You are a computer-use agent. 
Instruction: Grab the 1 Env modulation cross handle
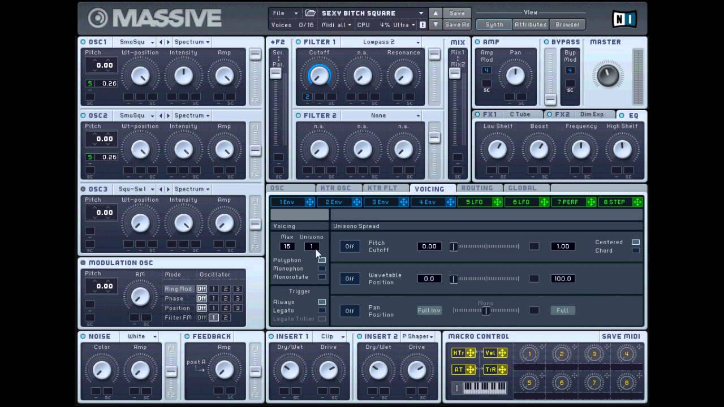point(309,202)
